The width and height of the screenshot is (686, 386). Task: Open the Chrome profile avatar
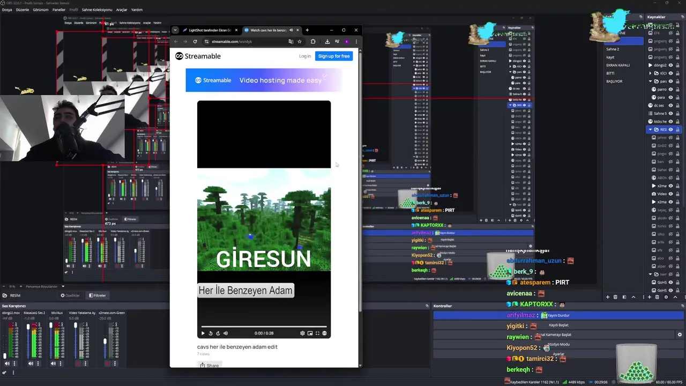pos(347,41)
